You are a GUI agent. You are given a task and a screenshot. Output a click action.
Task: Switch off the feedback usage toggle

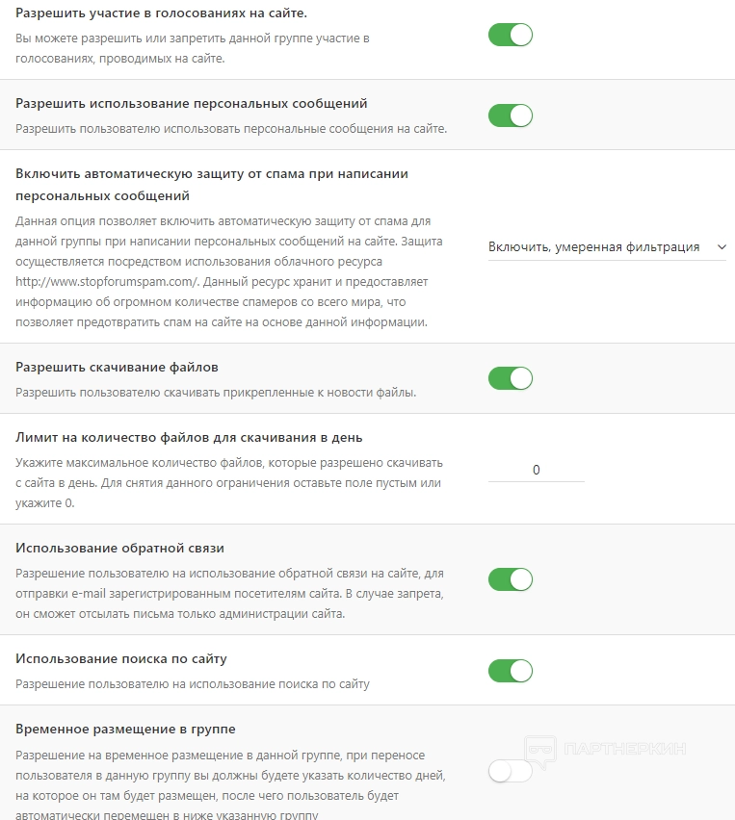pyautogui.click(x=511, y=579)
